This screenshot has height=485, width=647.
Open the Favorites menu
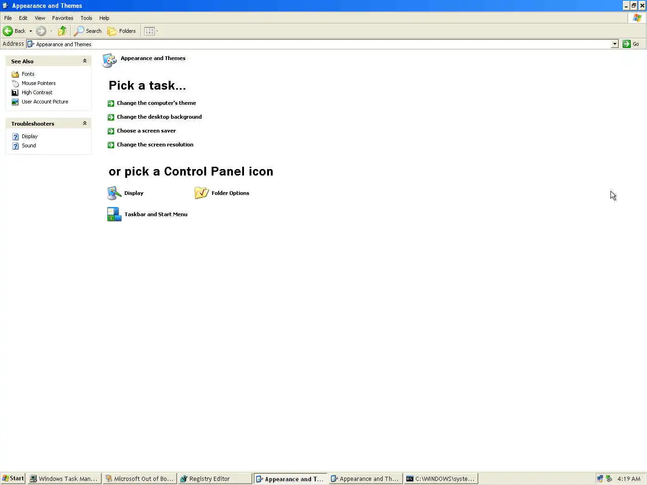(x=62, y=18)
